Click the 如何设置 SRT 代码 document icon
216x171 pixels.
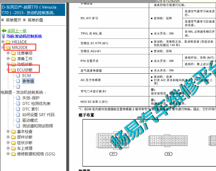point(18,115)
